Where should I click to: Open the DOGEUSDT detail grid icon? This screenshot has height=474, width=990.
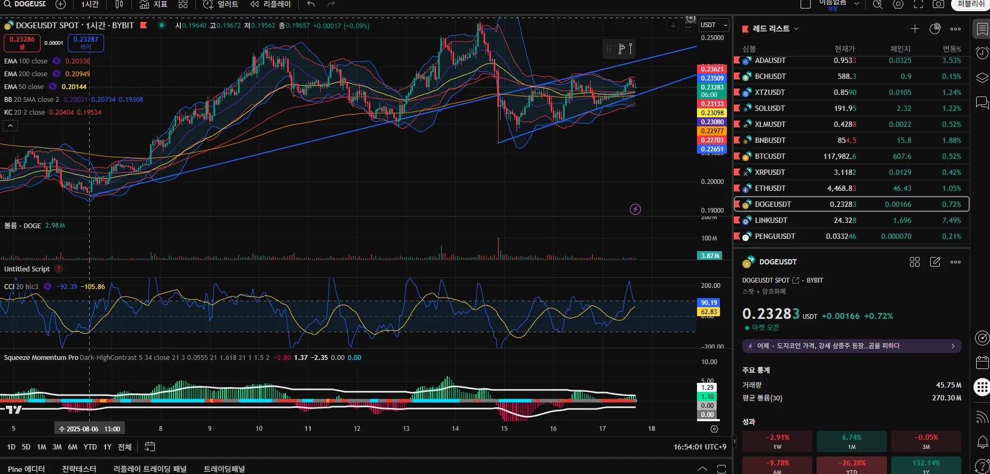point(915,262)
